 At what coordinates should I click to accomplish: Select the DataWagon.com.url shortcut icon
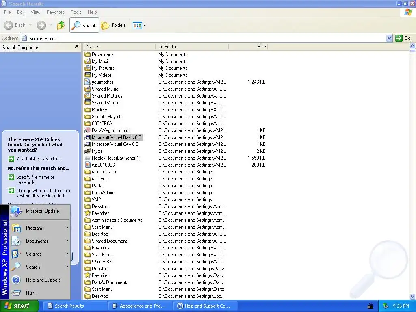coord(88,130)
